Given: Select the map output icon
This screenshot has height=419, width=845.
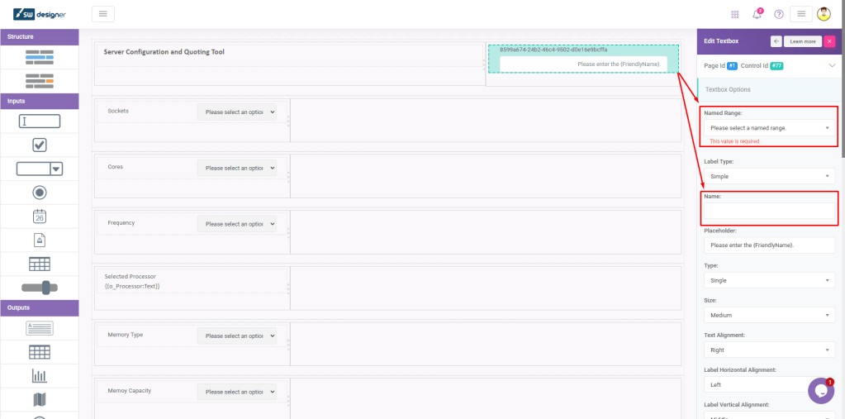Looking at the screenshot, I should (39, 400).
